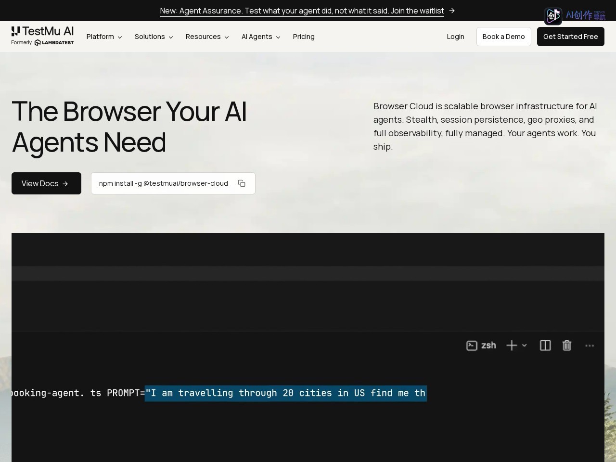
Task: Open the dropdown chevron beside terminal plus
Action: pyautogui.click(x=525, y=346)
